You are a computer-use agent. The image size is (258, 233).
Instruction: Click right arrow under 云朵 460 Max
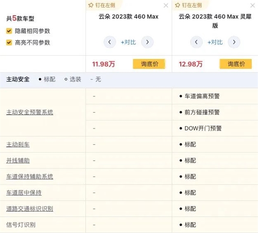(147, 42)
